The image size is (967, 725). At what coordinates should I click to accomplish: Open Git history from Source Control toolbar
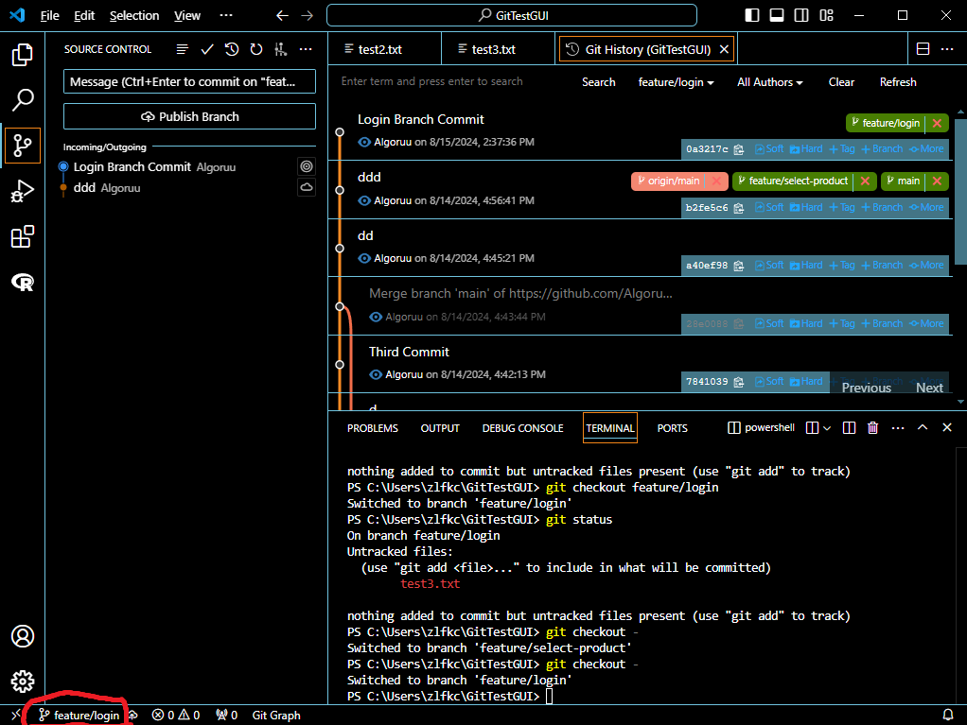pos(232,49)
